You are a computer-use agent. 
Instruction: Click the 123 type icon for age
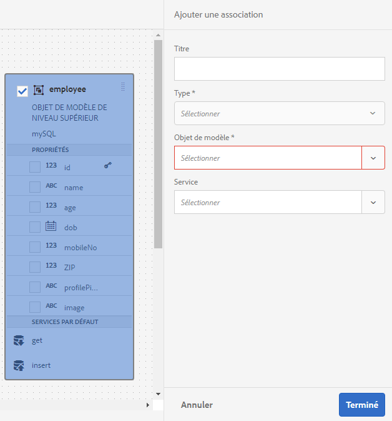click(x=51, y=205)
